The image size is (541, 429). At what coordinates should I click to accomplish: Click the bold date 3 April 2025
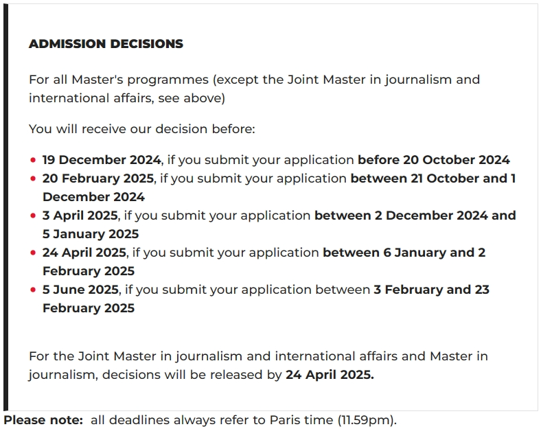tap(80, 216)
